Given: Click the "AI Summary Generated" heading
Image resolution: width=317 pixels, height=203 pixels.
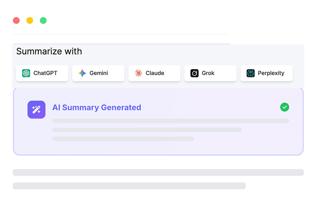Looking at the screenshot, I should pos(97,108).
